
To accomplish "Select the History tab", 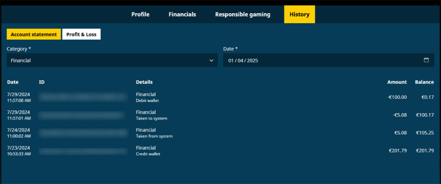I will coord(300,14).
